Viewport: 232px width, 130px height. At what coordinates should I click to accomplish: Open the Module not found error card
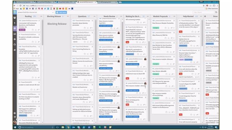click(83, 87)
